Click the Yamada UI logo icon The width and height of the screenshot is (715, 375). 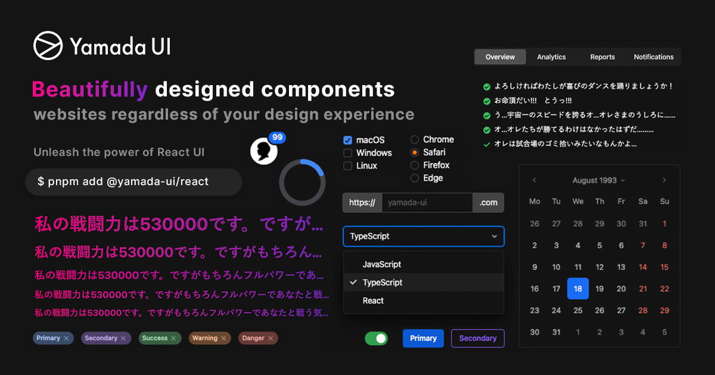point(48,46)
